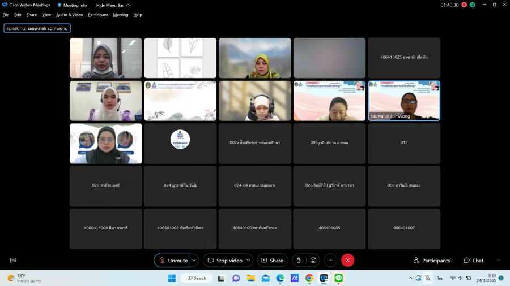Open Meeting Info

click(x=72, y=5)
